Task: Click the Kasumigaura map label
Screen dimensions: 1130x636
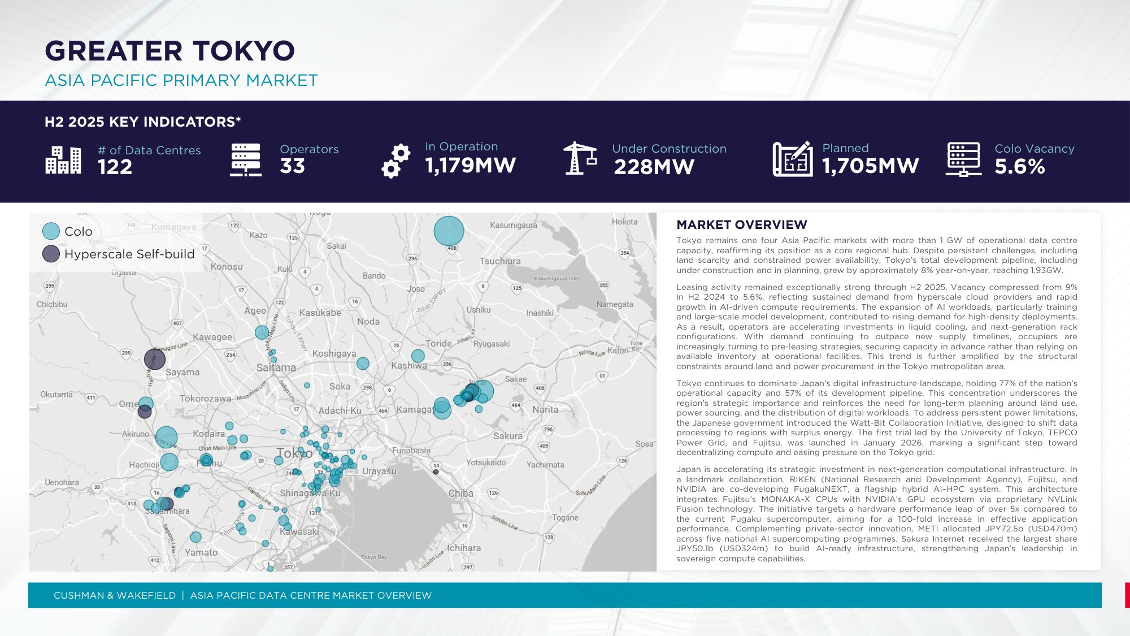Action: [514, 225]
